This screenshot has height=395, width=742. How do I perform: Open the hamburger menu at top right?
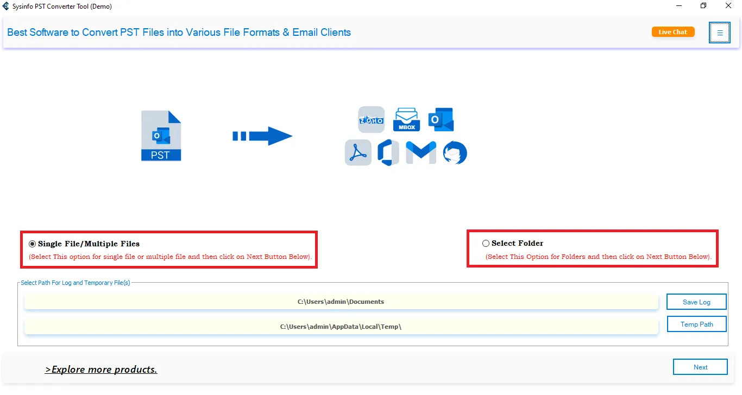(719, 32)
